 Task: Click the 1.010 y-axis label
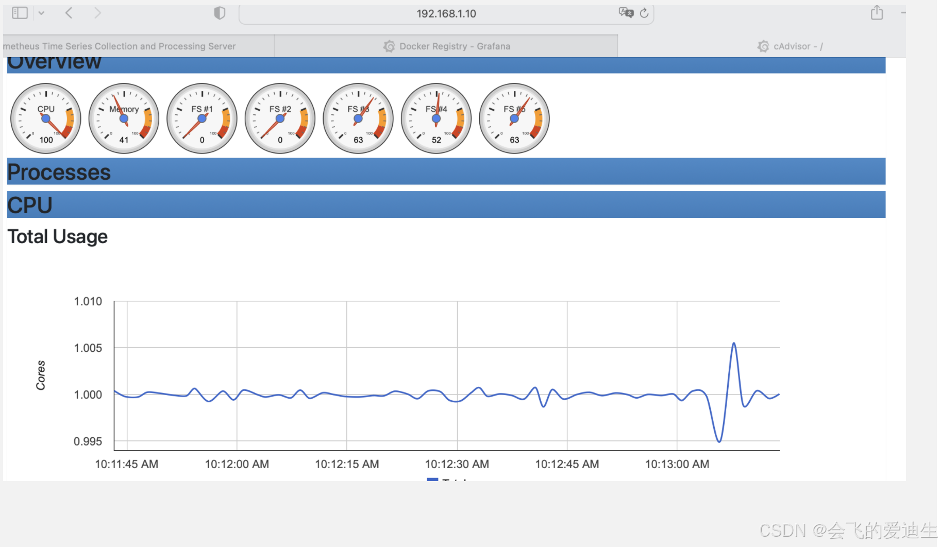pyautogui.click(x=88, y=301)
